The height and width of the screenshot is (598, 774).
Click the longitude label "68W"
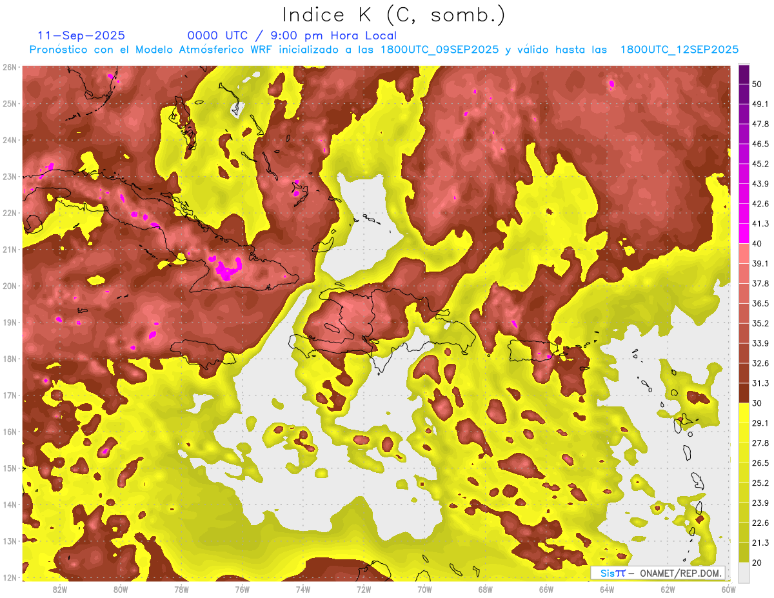point(485,589)
